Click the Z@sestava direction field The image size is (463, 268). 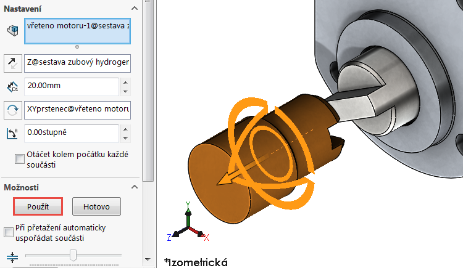pos(77,63)
